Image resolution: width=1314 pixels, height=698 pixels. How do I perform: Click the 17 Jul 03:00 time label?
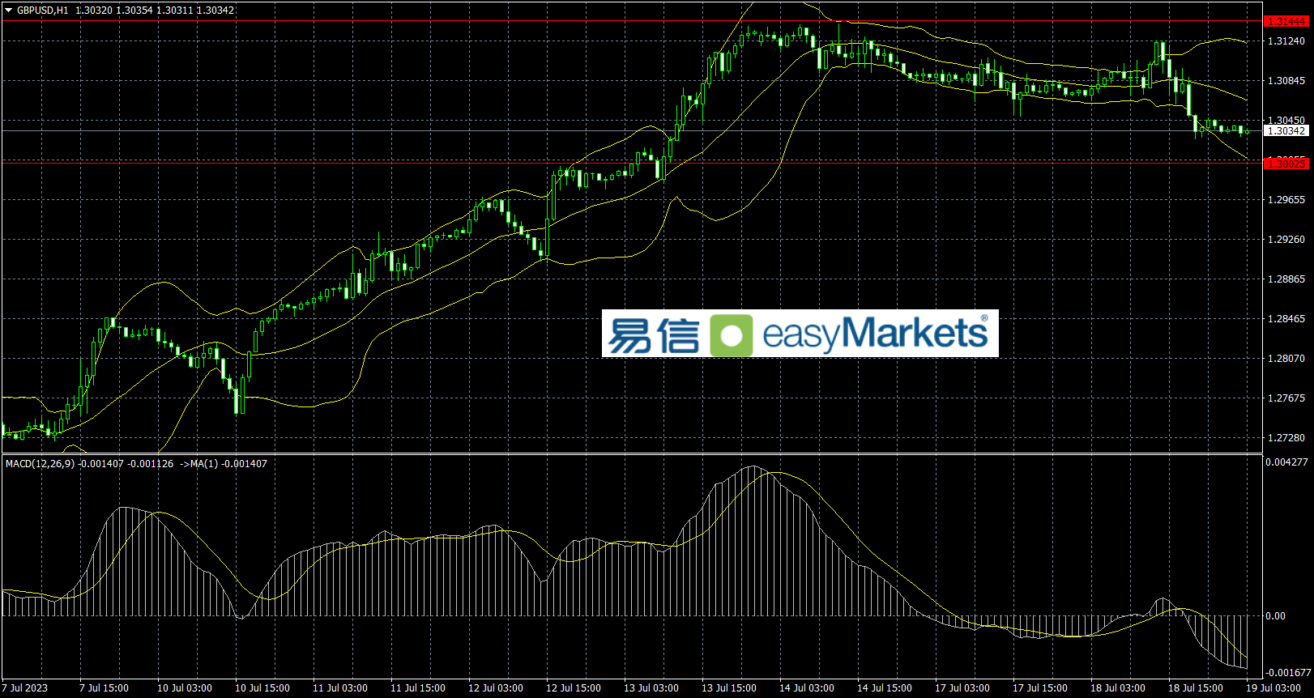tap(962, 688)
